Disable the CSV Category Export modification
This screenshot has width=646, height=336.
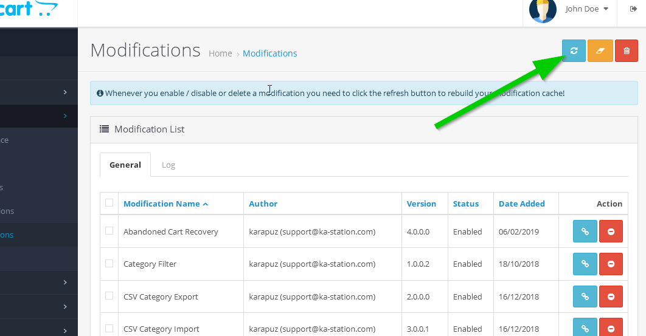coord(611,297)
